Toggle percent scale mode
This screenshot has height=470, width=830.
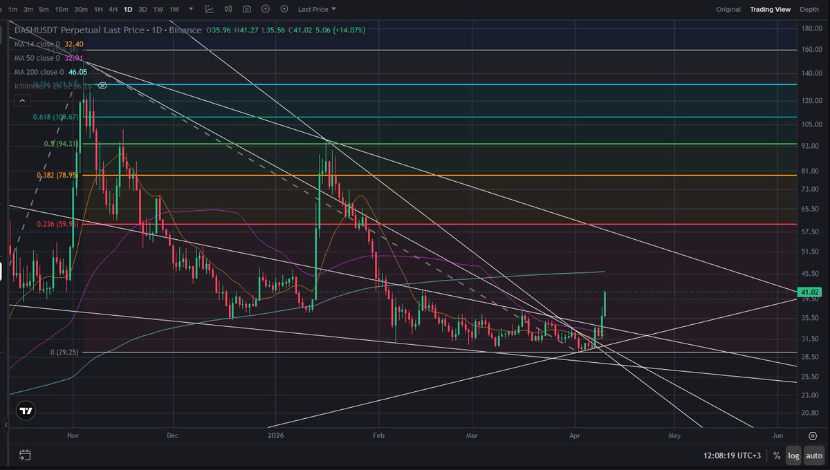point(777,456)
